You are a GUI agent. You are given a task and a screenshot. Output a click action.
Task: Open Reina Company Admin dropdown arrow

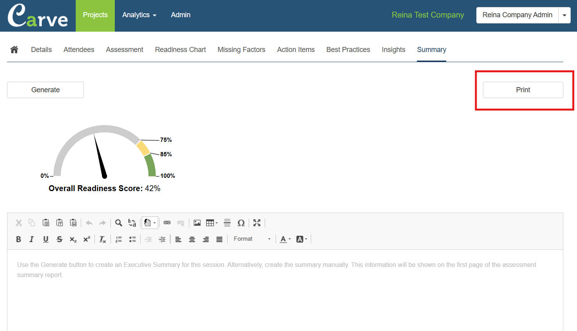(564, 15)
